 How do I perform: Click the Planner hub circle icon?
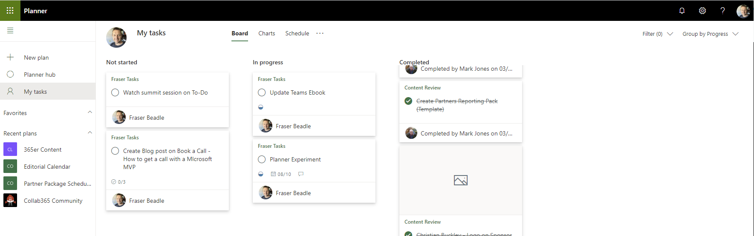pos(10,74)
